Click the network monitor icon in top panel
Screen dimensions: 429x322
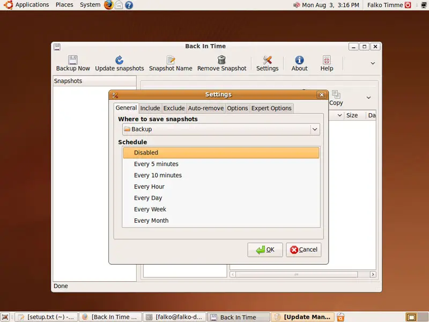(x=424, y=5)
